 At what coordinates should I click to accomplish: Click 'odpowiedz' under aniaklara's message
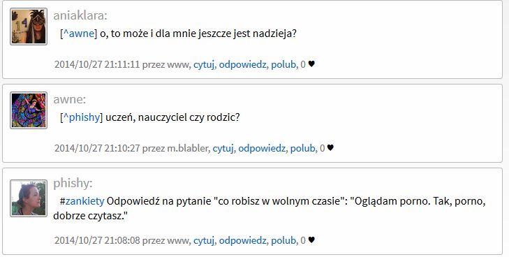tap(242, 64)
